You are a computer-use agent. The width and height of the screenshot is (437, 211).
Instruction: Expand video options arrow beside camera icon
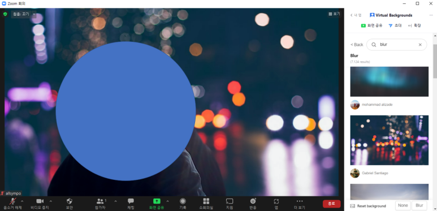(x=51, y=201)
